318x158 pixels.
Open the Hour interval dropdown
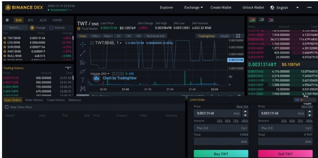107,36
